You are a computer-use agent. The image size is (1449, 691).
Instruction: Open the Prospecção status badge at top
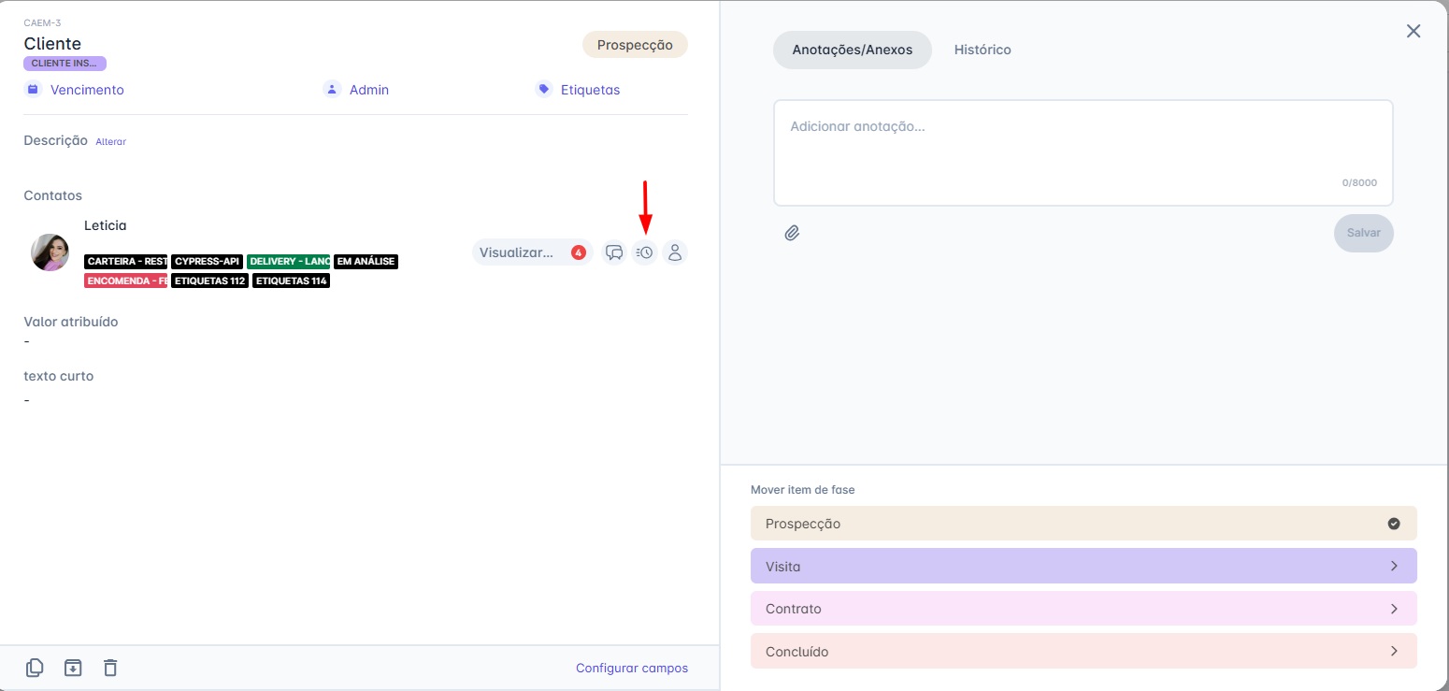[x=635, y=45]
